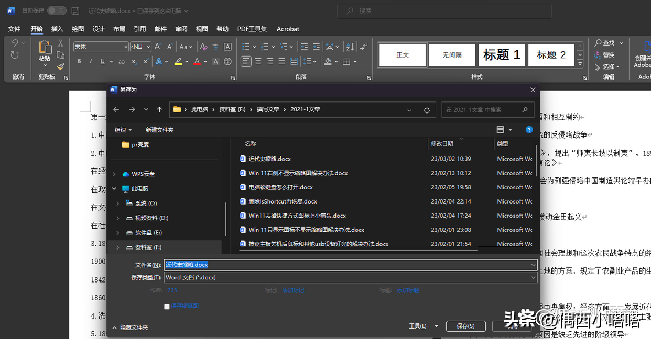Click the Cut scissors icon

pyautogui.click(x=61, y=43)
